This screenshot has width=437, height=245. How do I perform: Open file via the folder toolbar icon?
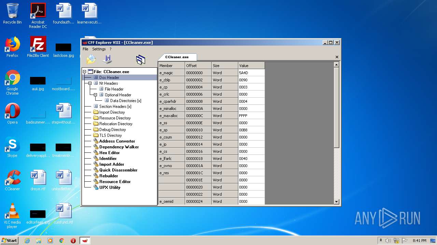tap(91, 60)
